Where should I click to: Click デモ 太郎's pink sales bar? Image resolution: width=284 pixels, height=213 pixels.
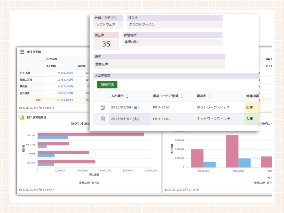(x=90, y=134)
